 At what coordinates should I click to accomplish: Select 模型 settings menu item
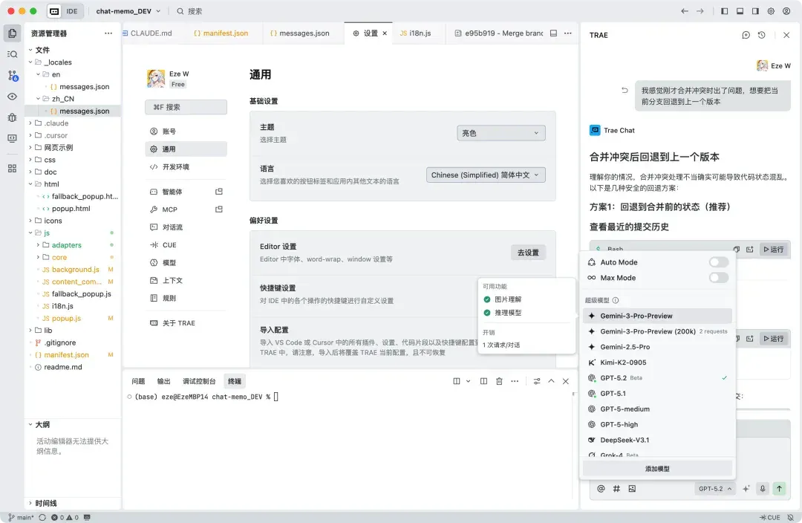click(186, 262)
